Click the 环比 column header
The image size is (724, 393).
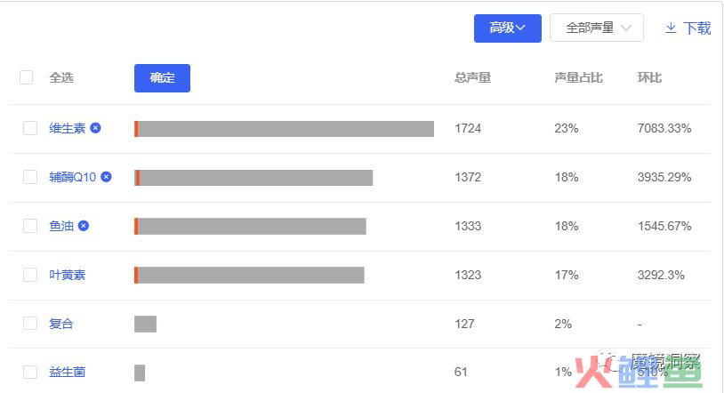(649, 77)
